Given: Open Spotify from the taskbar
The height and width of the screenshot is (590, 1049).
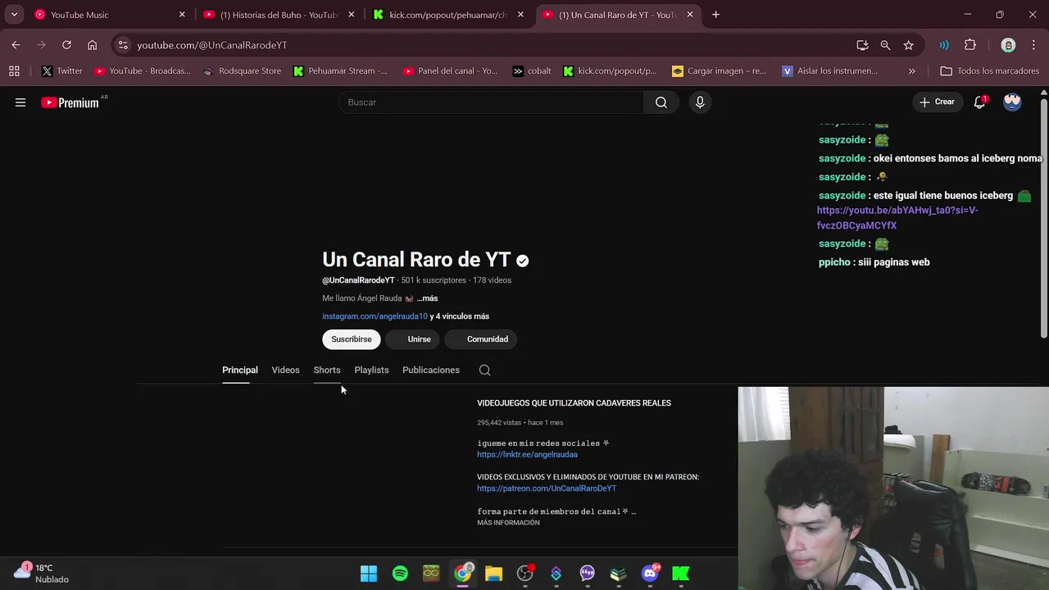Looking at the screenshot, I should (400, 574).
